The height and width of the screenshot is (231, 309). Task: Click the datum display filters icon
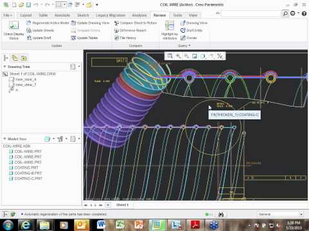(220, 56)
